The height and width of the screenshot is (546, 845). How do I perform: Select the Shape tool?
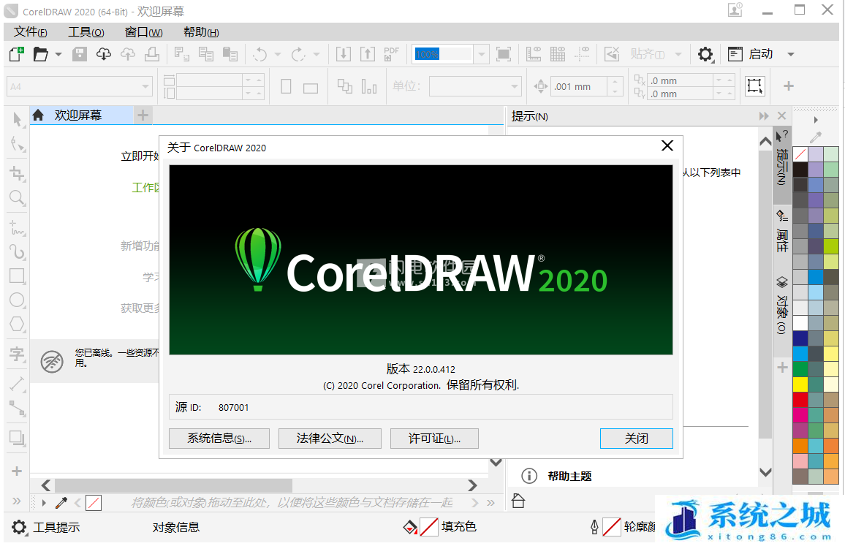[18, 145]
